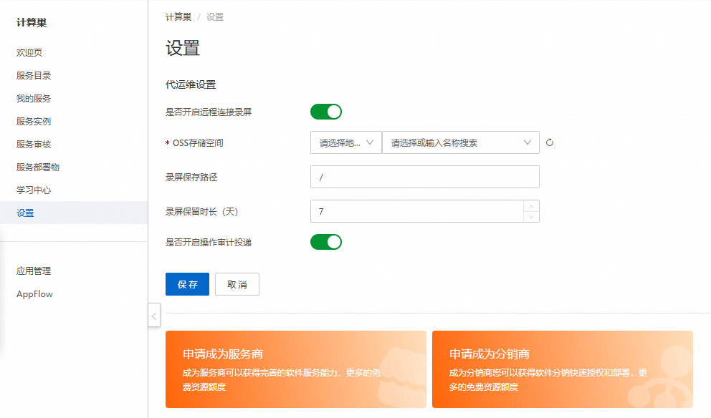Click the 计算巢 sidebar title
This screenshot has width=711, height=418.
click(32, 23)
